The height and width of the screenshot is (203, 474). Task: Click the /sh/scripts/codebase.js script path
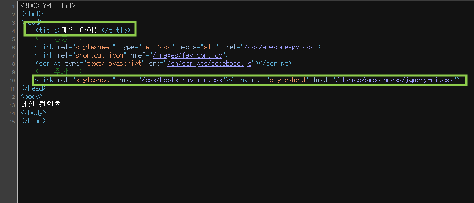click(x=209, y=64)
